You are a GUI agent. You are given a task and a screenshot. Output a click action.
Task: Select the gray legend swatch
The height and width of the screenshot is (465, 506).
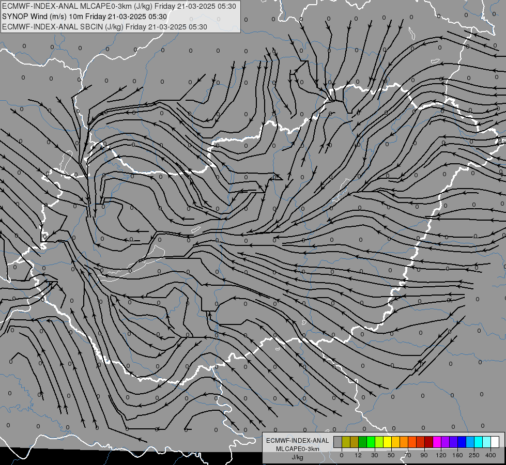click(338, 442)
